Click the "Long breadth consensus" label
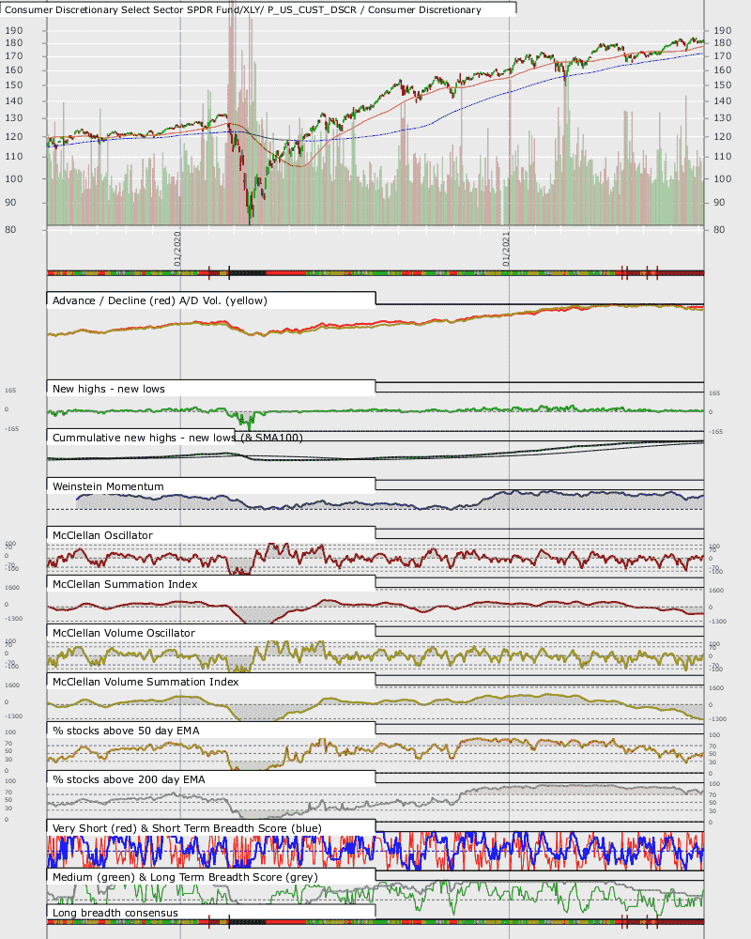The width and height of the screenshot is (751, 939). coord(115,913)
